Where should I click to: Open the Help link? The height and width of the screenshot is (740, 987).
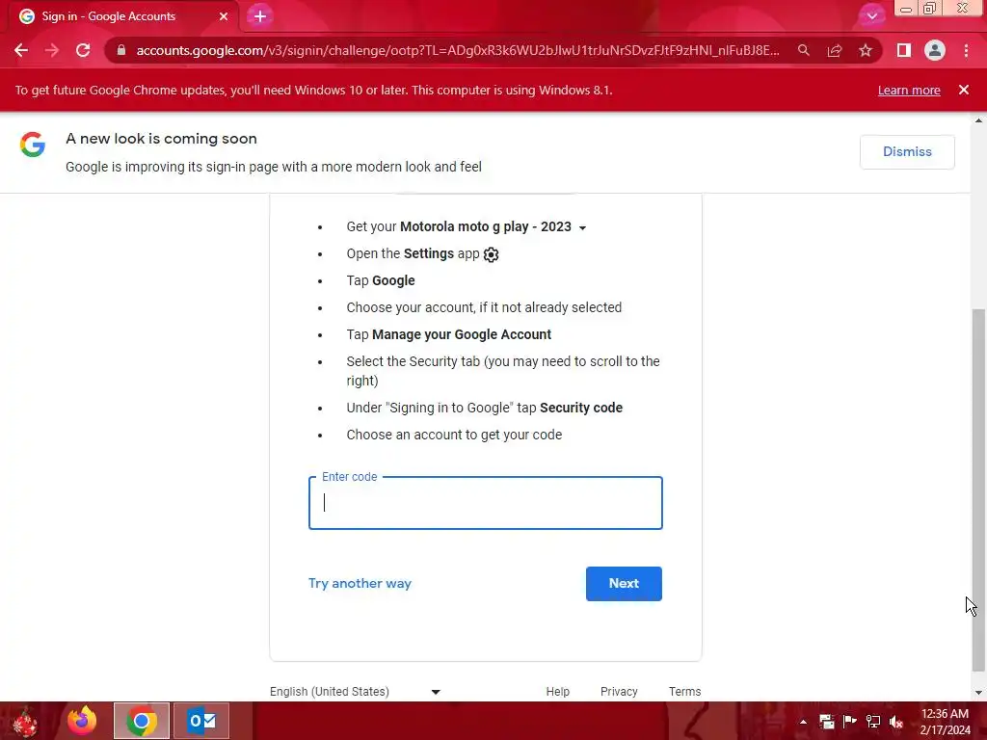tap(558, 692)
